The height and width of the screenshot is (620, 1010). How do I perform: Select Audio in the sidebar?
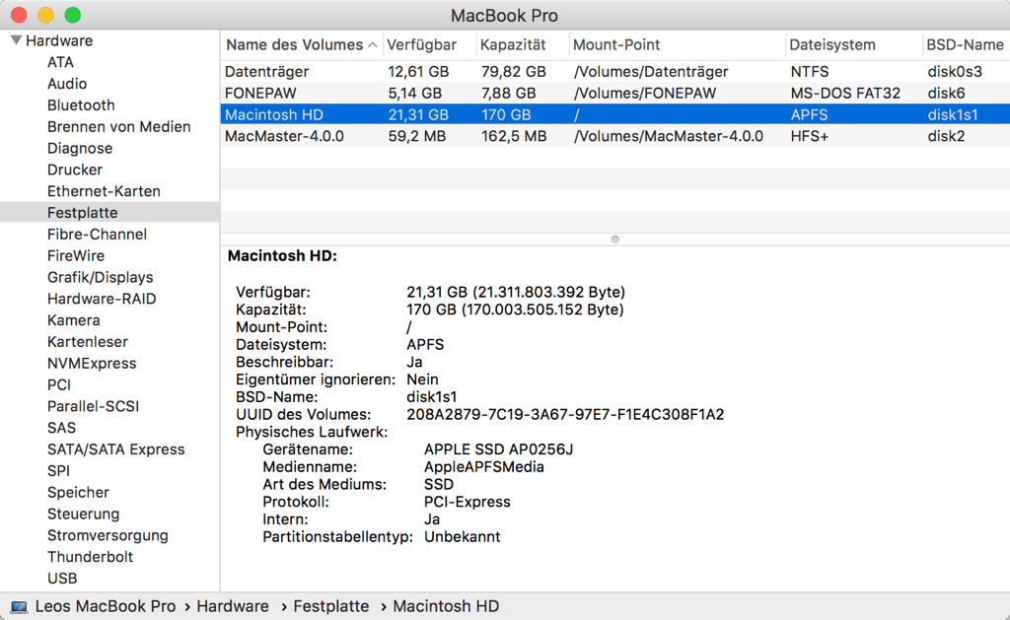coord(67,84)
